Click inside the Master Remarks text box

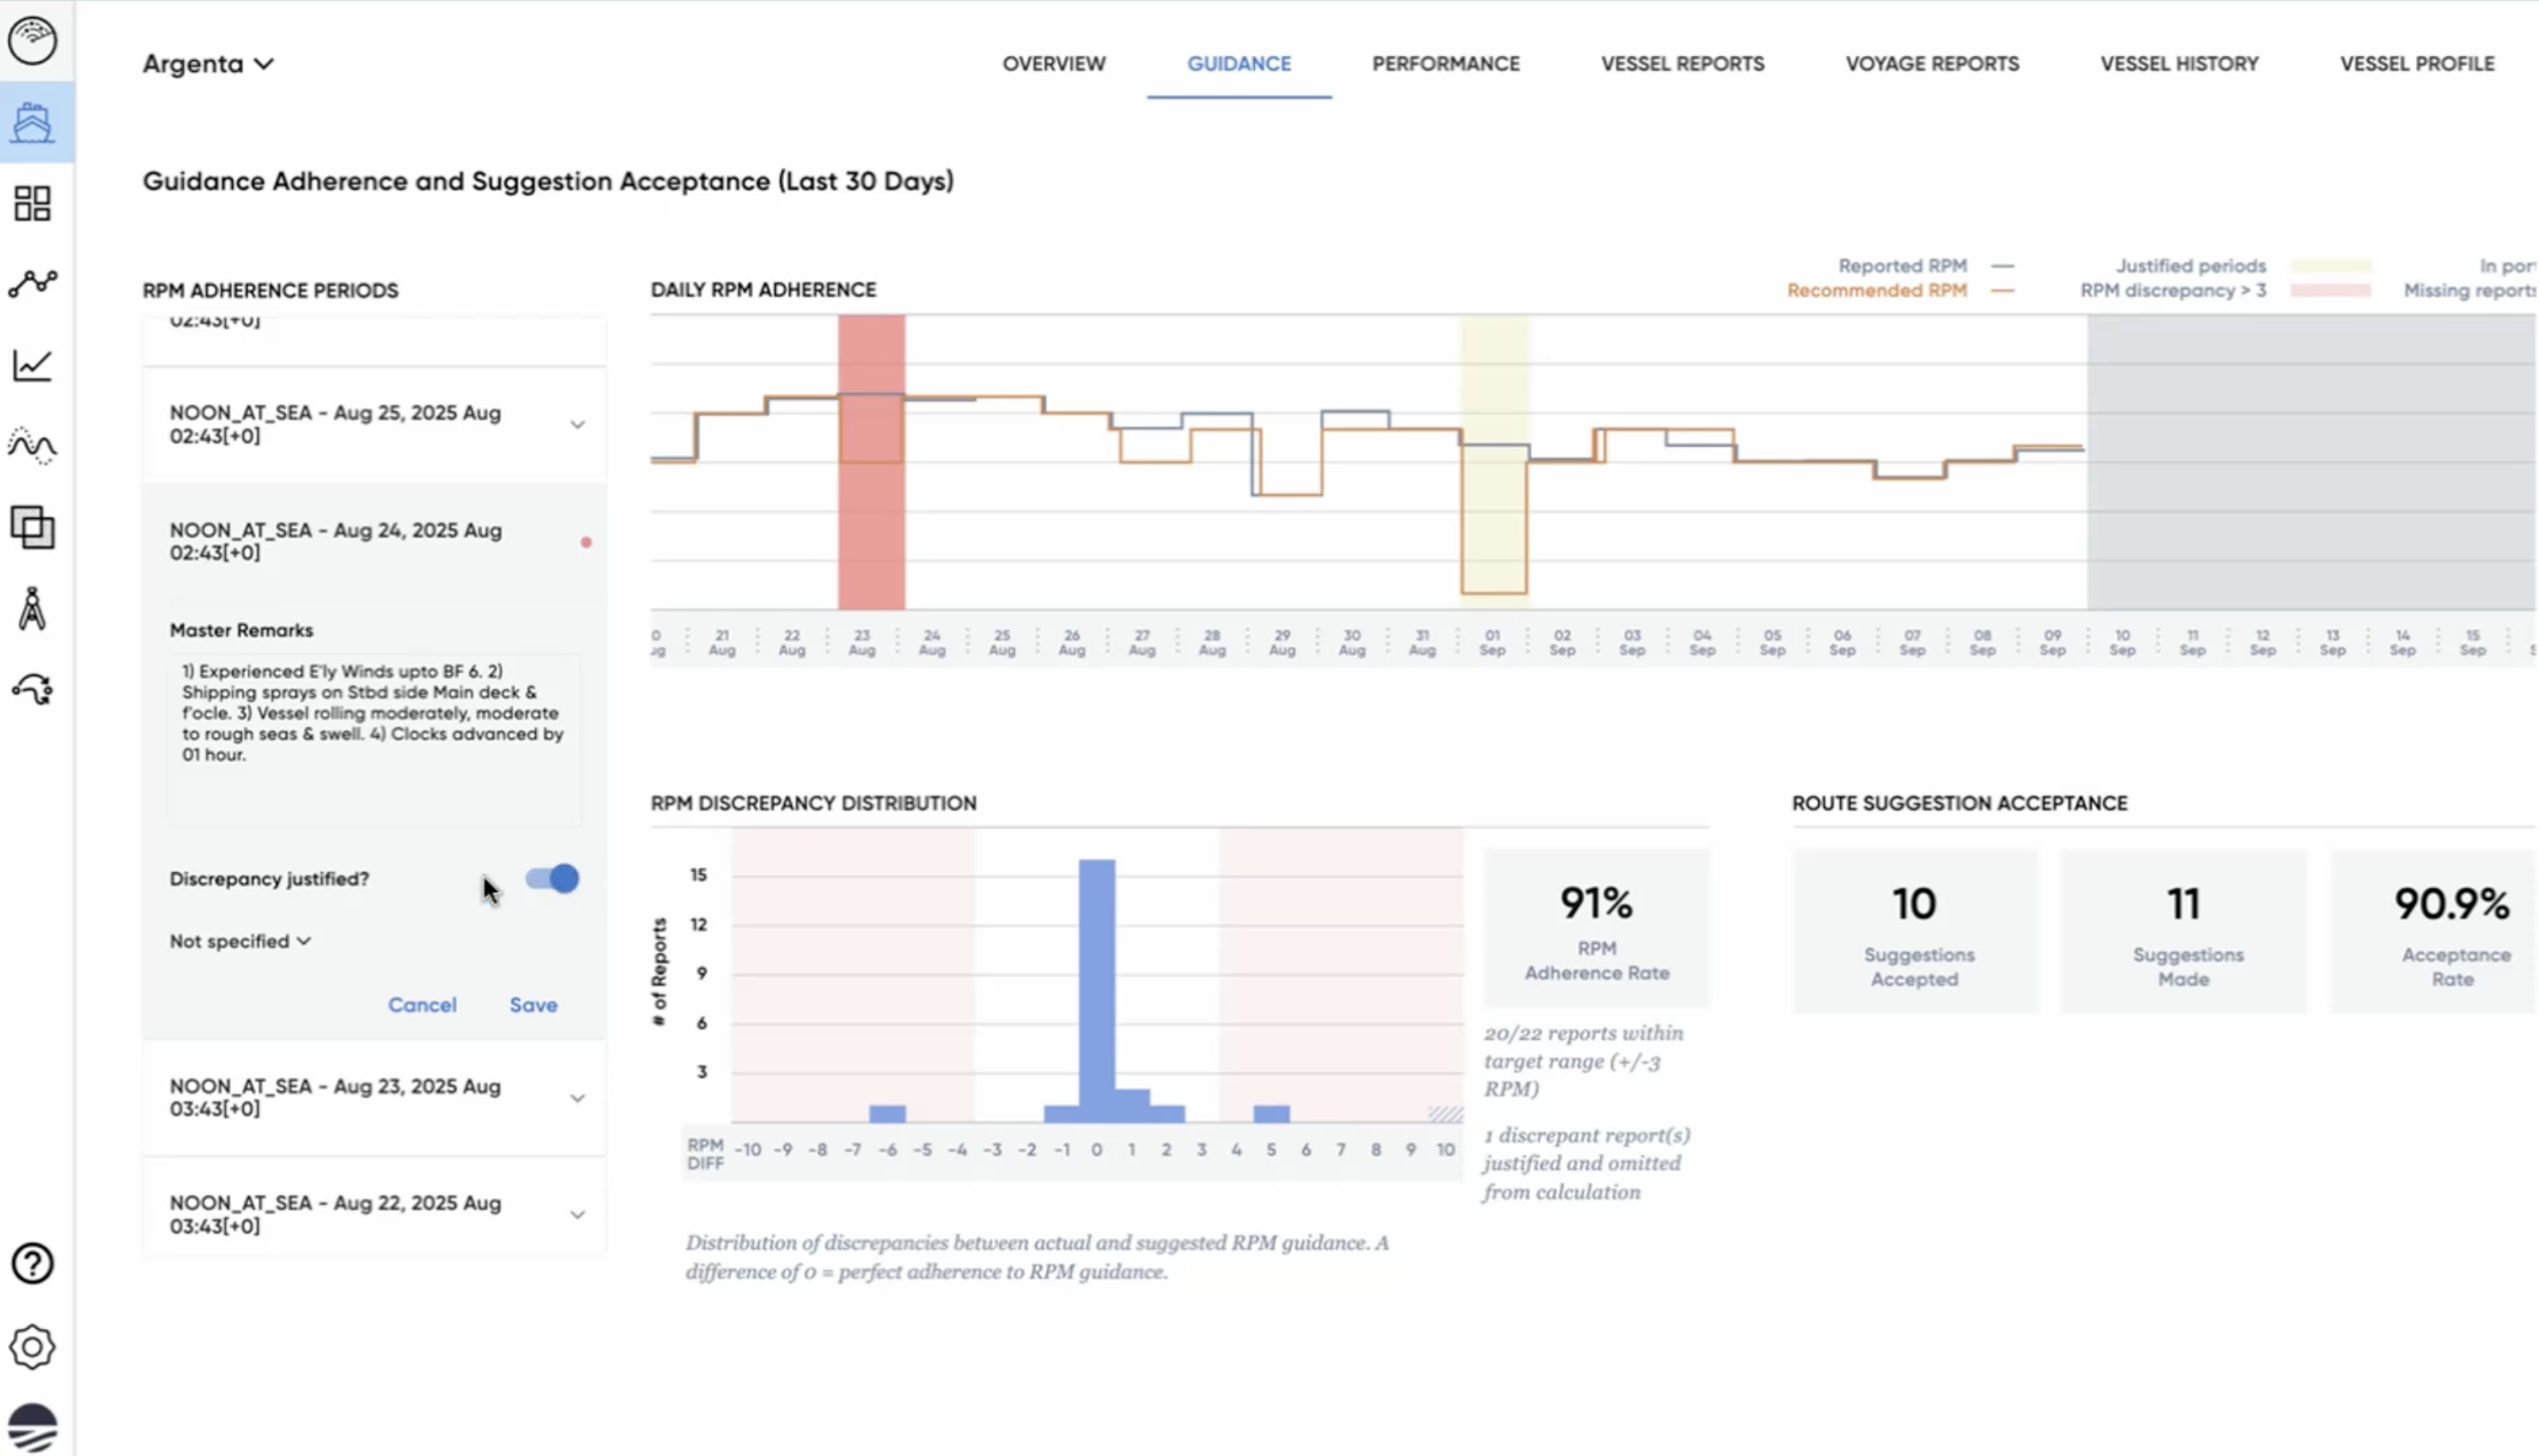pyautogui.click(x=375, y=740)
